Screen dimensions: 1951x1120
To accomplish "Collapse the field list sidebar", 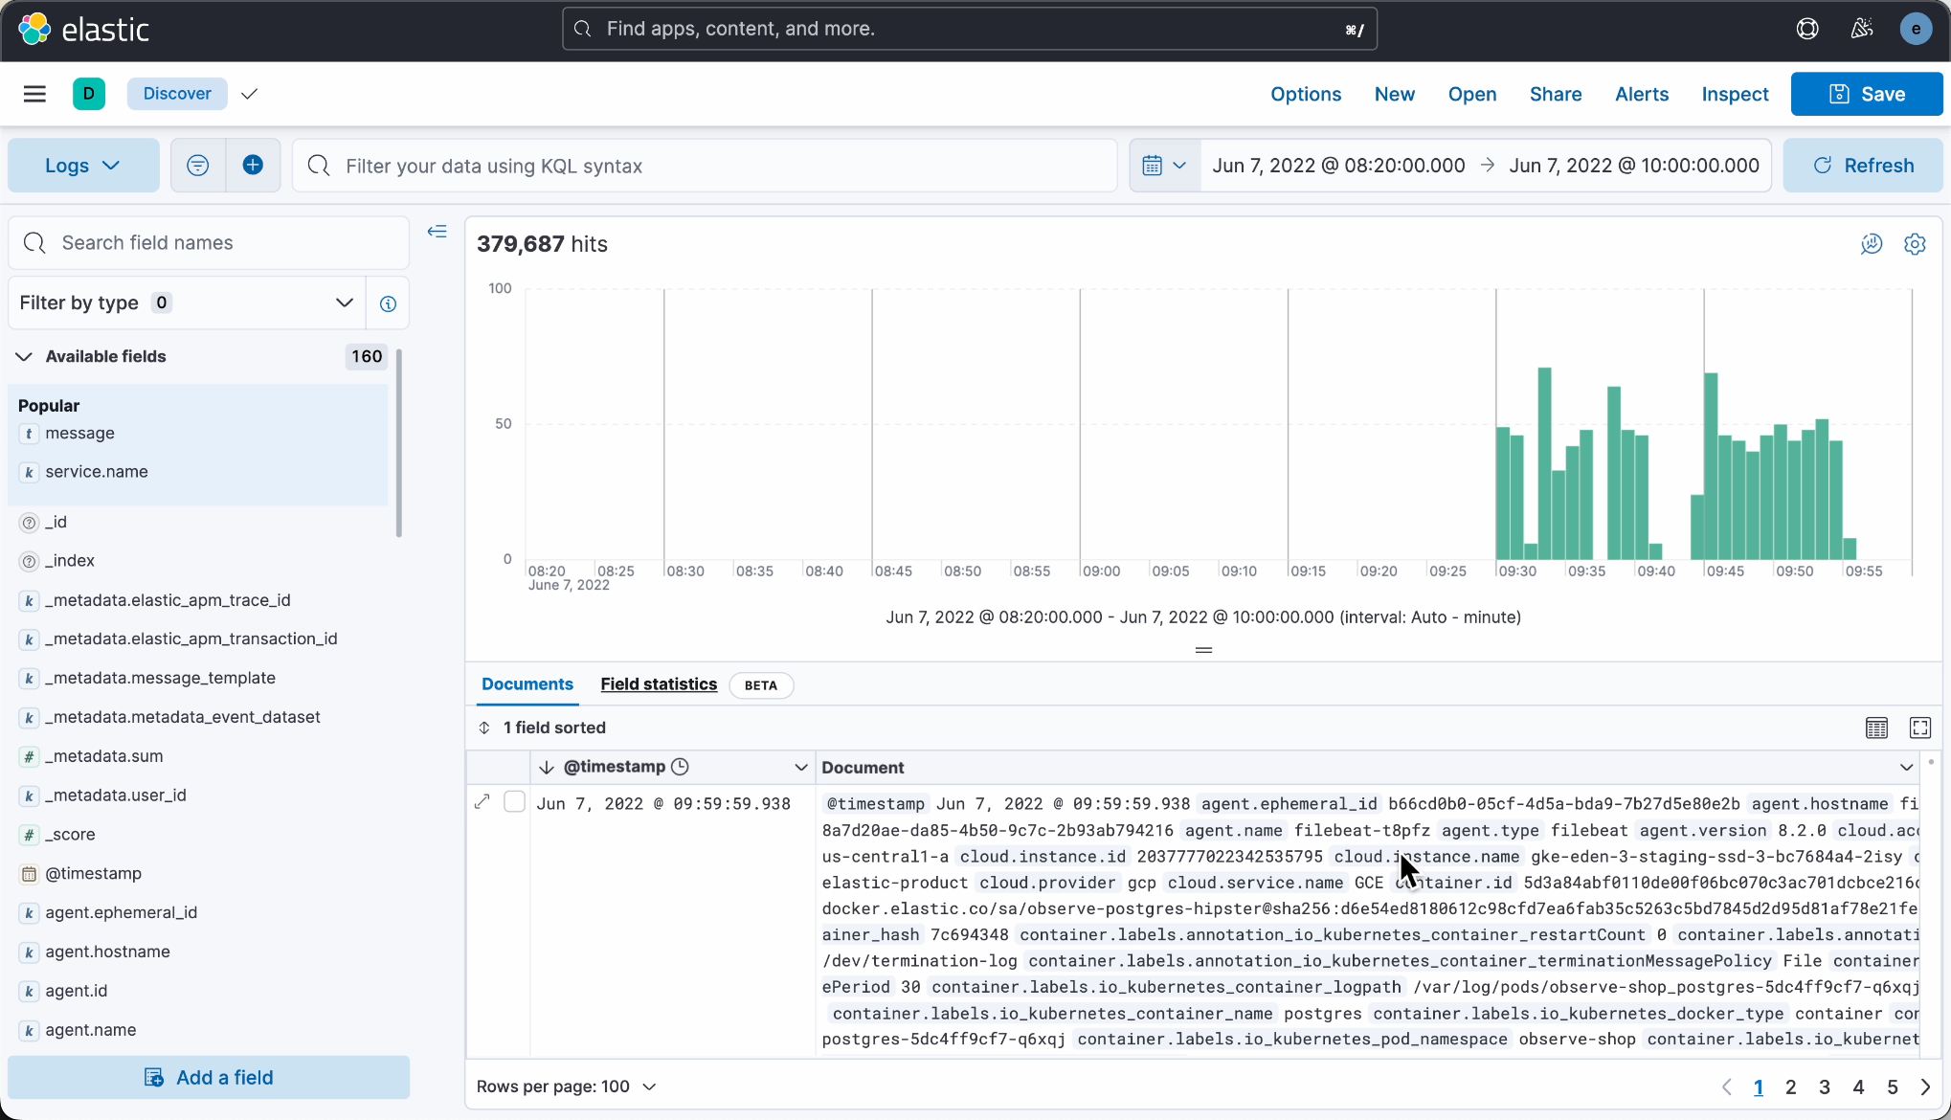I will [437, 232].
